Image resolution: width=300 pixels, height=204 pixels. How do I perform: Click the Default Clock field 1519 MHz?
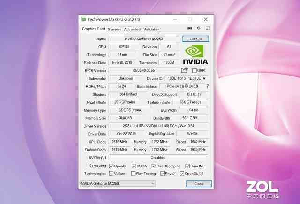(x=120, y=150)
